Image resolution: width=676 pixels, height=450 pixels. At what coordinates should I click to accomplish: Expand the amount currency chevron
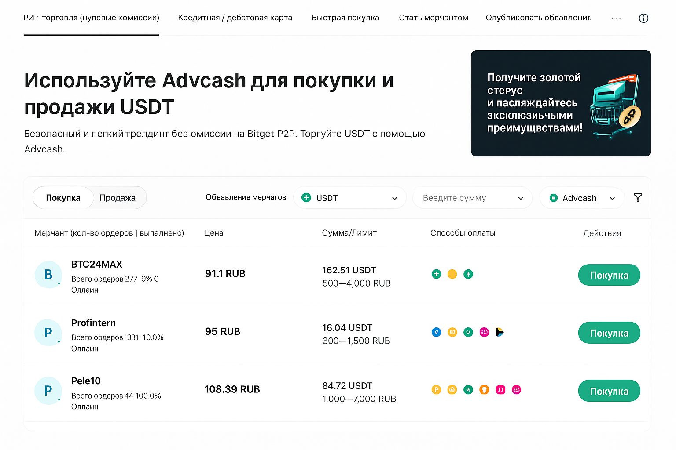click(521, 198)
